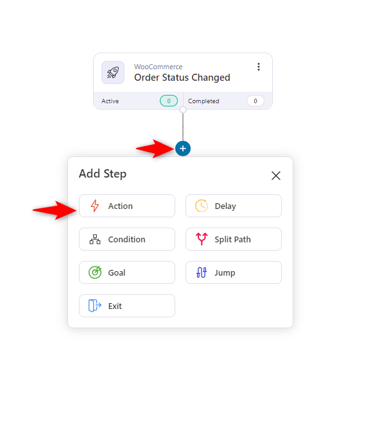Select the lightning bolt Action icon
This screenshot has height=425, width=371.
point(95,206)
